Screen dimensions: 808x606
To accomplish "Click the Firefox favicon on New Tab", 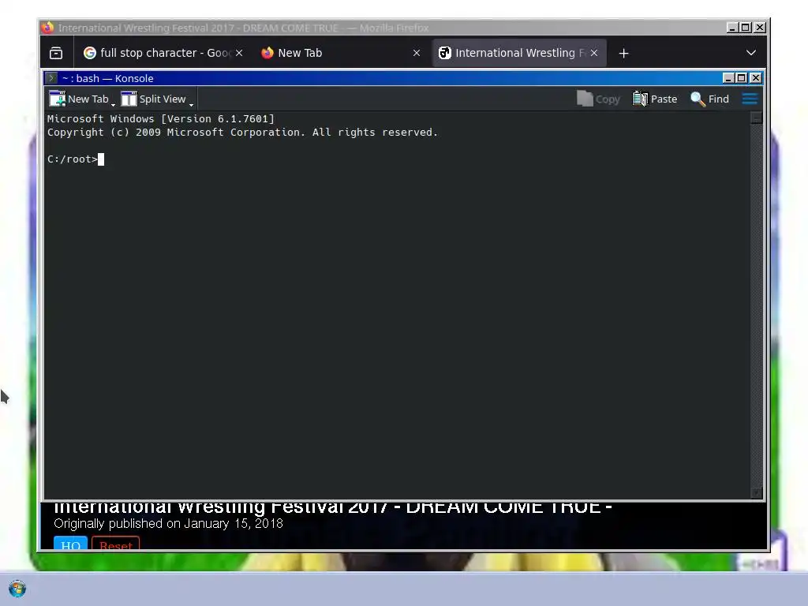I will 267,53.
